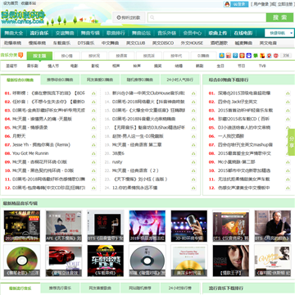Click headphone icon beside song '38度6'
Viewport: 295px width, 295px height.
tap(193, 153)
